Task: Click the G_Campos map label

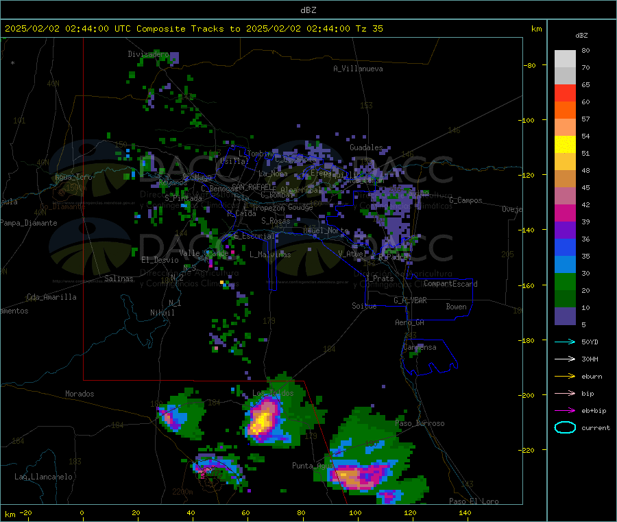Action: pyautogui.click(x=466, y=200)
